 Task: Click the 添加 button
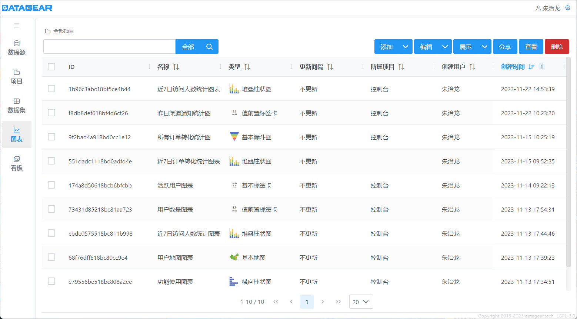coord(386,47)
